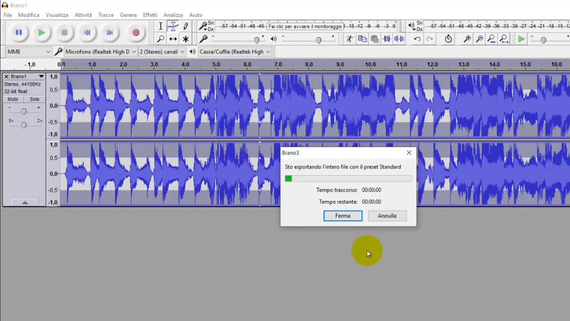570x321 pixels.
Task: Open the Microfono (Realtek High D input dropdown
Action: [101, 52]
